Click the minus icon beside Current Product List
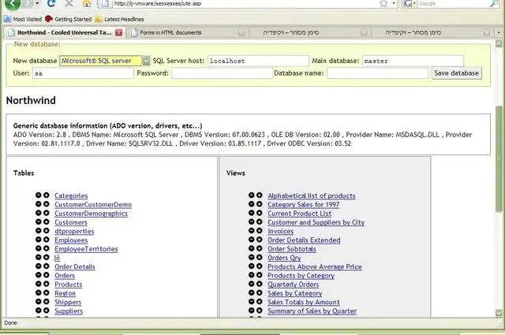The image size is (505, 335). click(x=252, y=213)
